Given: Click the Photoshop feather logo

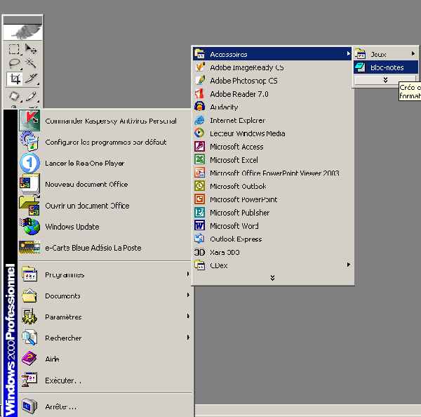Looking at the screenshot, I should tap(22, 32).
